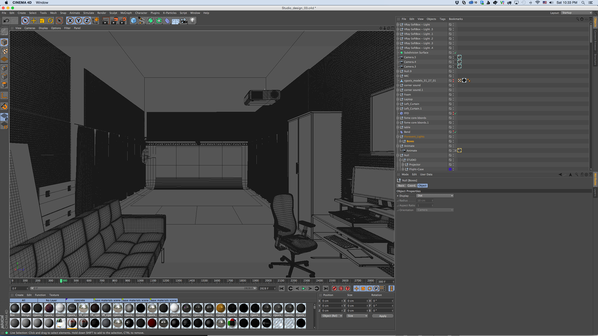Open the Attribute Manager Mode menu
Viewport: 598px width, 336px height.
tap(405, 174)
